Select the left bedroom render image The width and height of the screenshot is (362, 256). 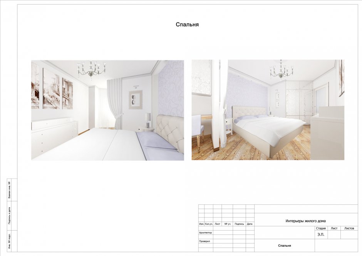tap(107, 110)
